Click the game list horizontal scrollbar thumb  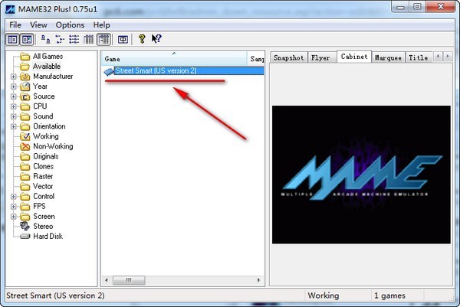[x=129, y=280]
